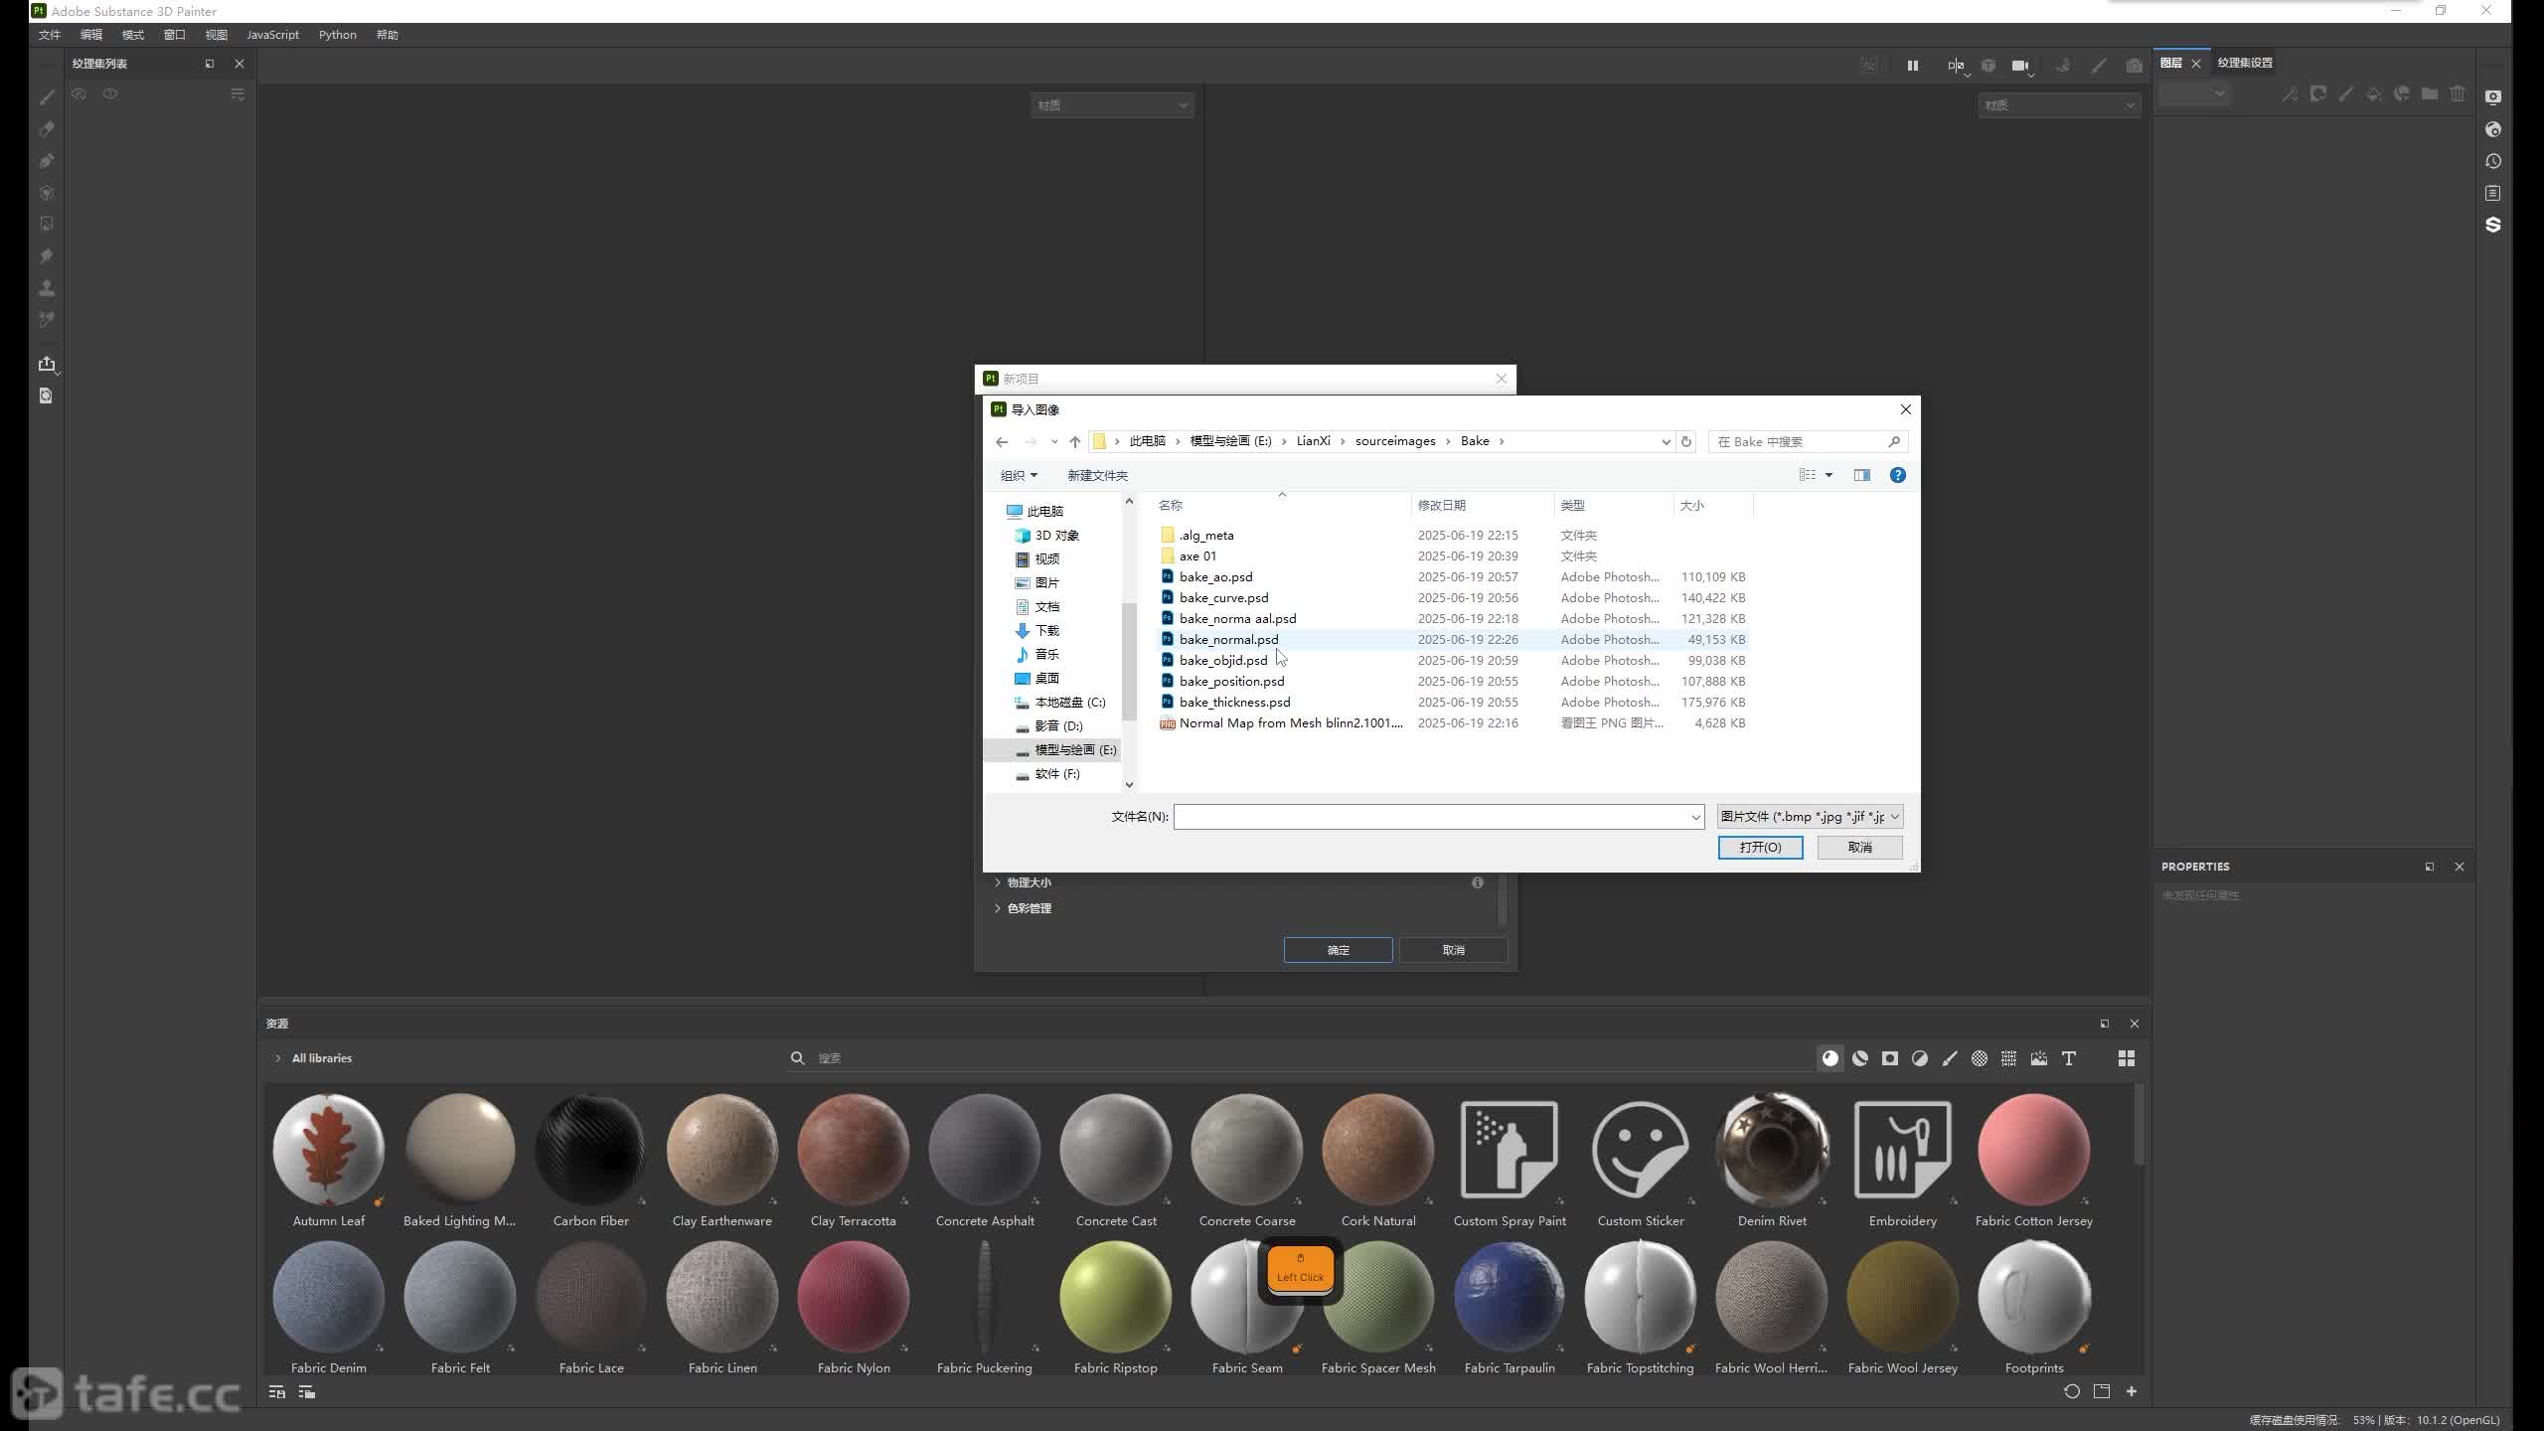The width and height of the screenshot is (2544, 1431).
Task: Go up one folder in file dialog
Action: click(1075, 441)
